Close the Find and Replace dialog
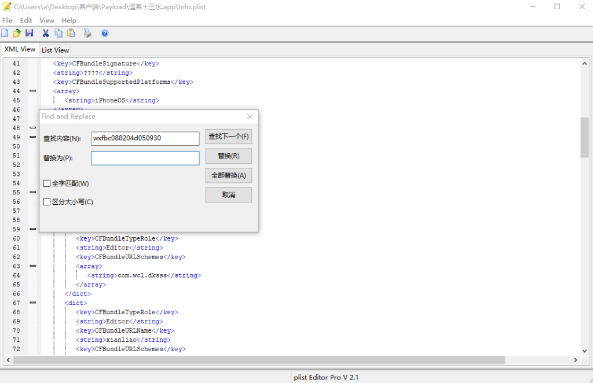Screen dimensions: 593x383 pyautogui.click(x=250, y=116)
